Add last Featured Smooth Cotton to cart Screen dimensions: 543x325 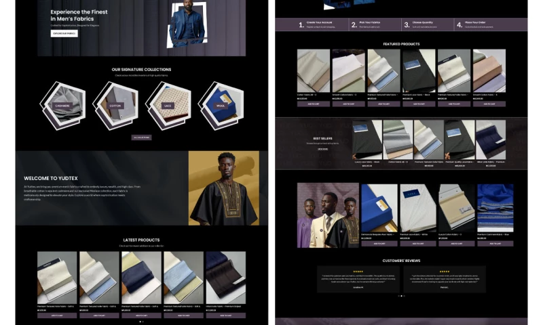[489, 104]
